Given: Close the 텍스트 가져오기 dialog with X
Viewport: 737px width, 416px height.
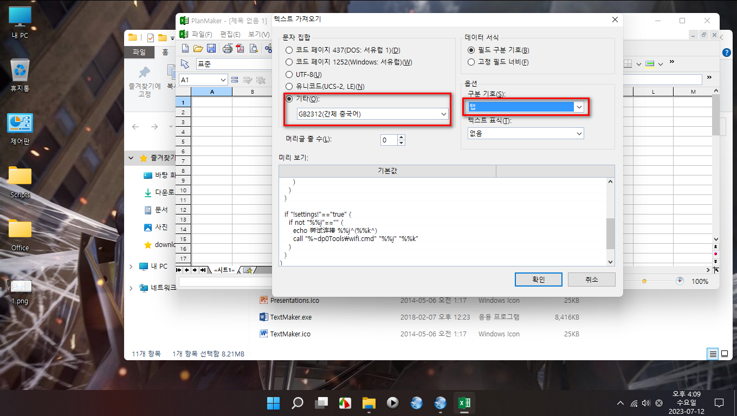Looking at the screenshot, I should (x=615, y=19).
